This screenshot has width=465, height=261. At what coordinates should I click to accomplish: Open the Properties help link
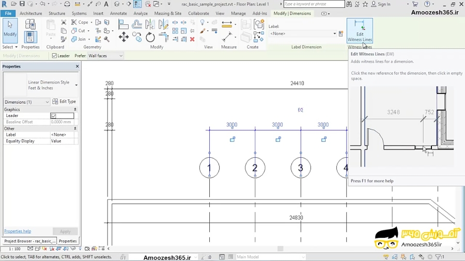pos(18,231)
